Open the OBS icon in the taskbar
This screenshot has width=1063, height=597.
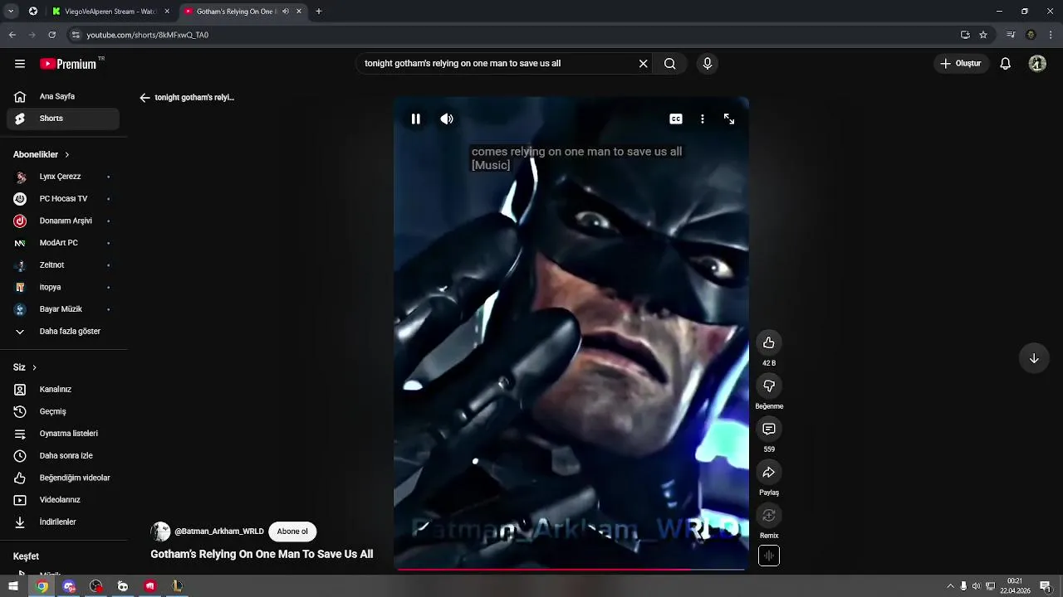96,586
